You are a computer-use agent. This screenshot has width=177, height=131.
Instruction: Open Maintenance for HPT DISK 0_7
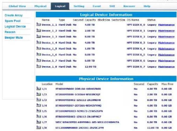pyautogui.click(x=166, y=67)
